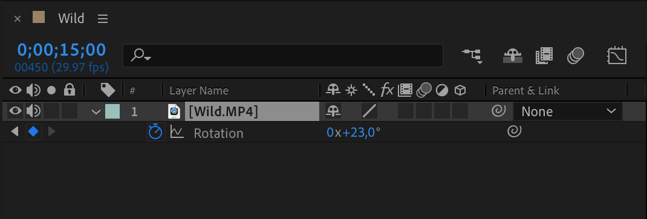Enable Frame Blending for the composition
The width and height of the screenshot is (647, 219).
544,56
